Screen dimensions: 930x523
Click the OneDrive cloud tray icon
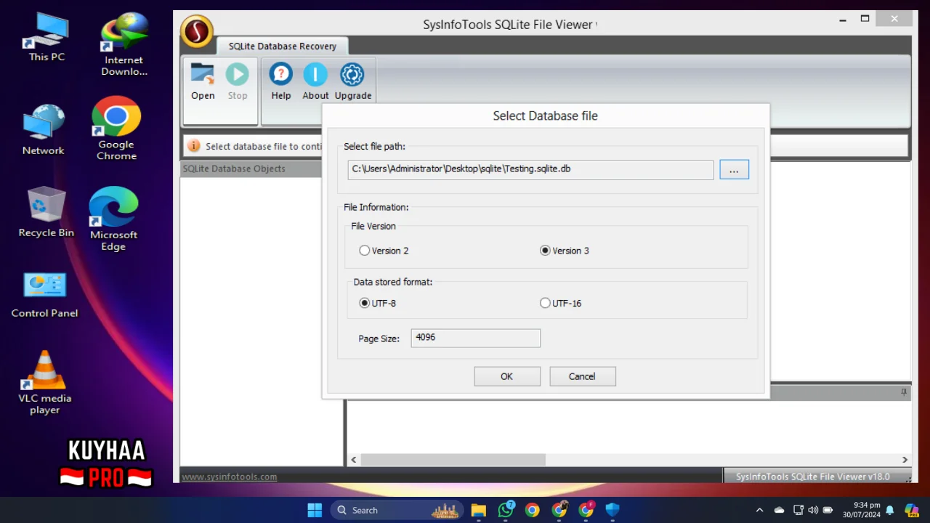pos(779,510)
